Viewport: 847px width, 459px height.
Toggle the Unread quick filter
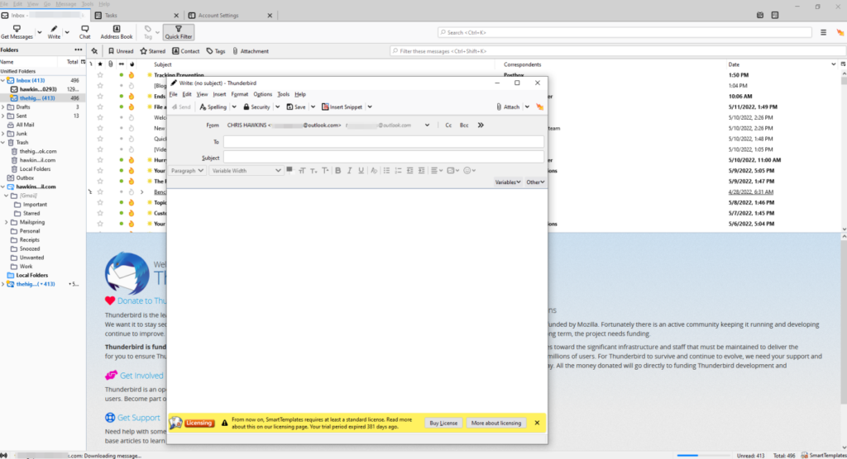pyautogui.click(x=121, y=51)
